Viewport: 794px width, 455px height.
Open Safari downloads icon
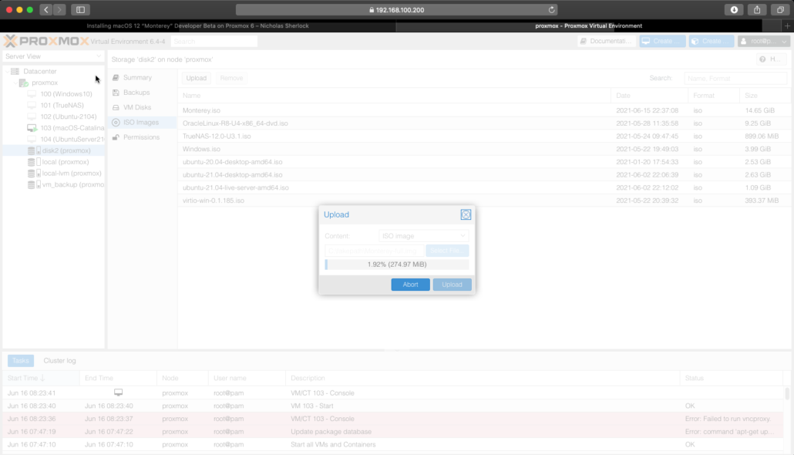tap(733, 9)
